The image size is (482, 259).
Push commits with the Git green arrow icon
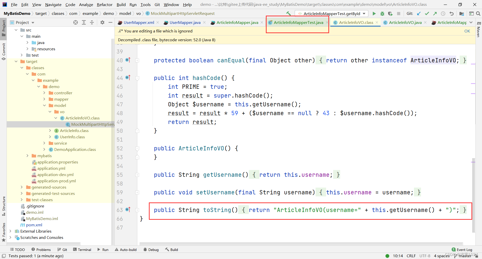(435, 14)
